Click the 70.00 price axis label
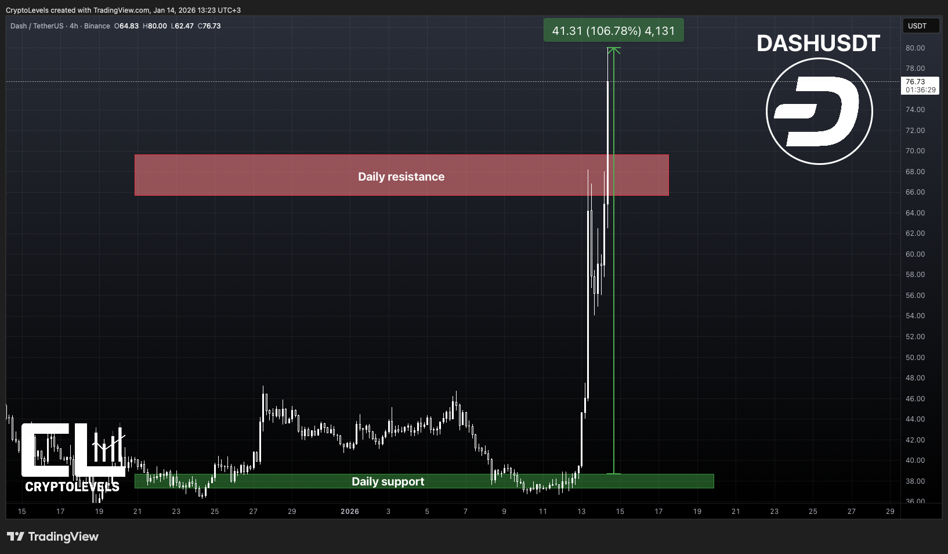This screenshot has height=554, width=948. tap(915, 151)
